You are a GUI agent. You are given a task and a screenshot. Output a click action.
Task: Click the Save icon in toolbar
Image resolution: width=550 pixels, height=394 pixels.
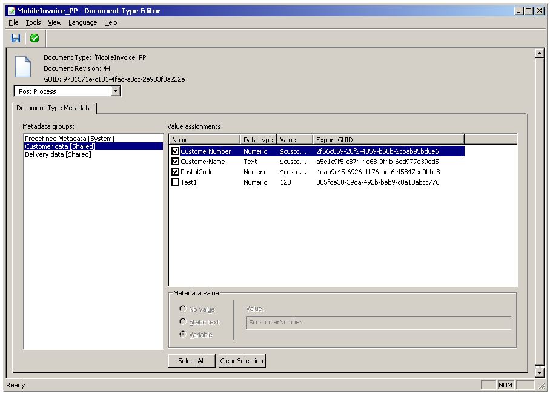coord(16,38)
